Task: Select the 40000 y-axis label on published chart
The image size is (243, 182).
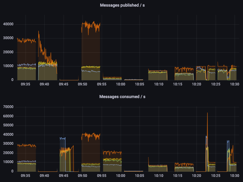Action: 8,24
